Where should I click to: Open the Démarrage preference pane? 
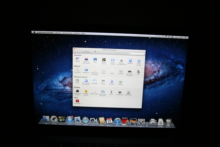(x=128, y=93)
